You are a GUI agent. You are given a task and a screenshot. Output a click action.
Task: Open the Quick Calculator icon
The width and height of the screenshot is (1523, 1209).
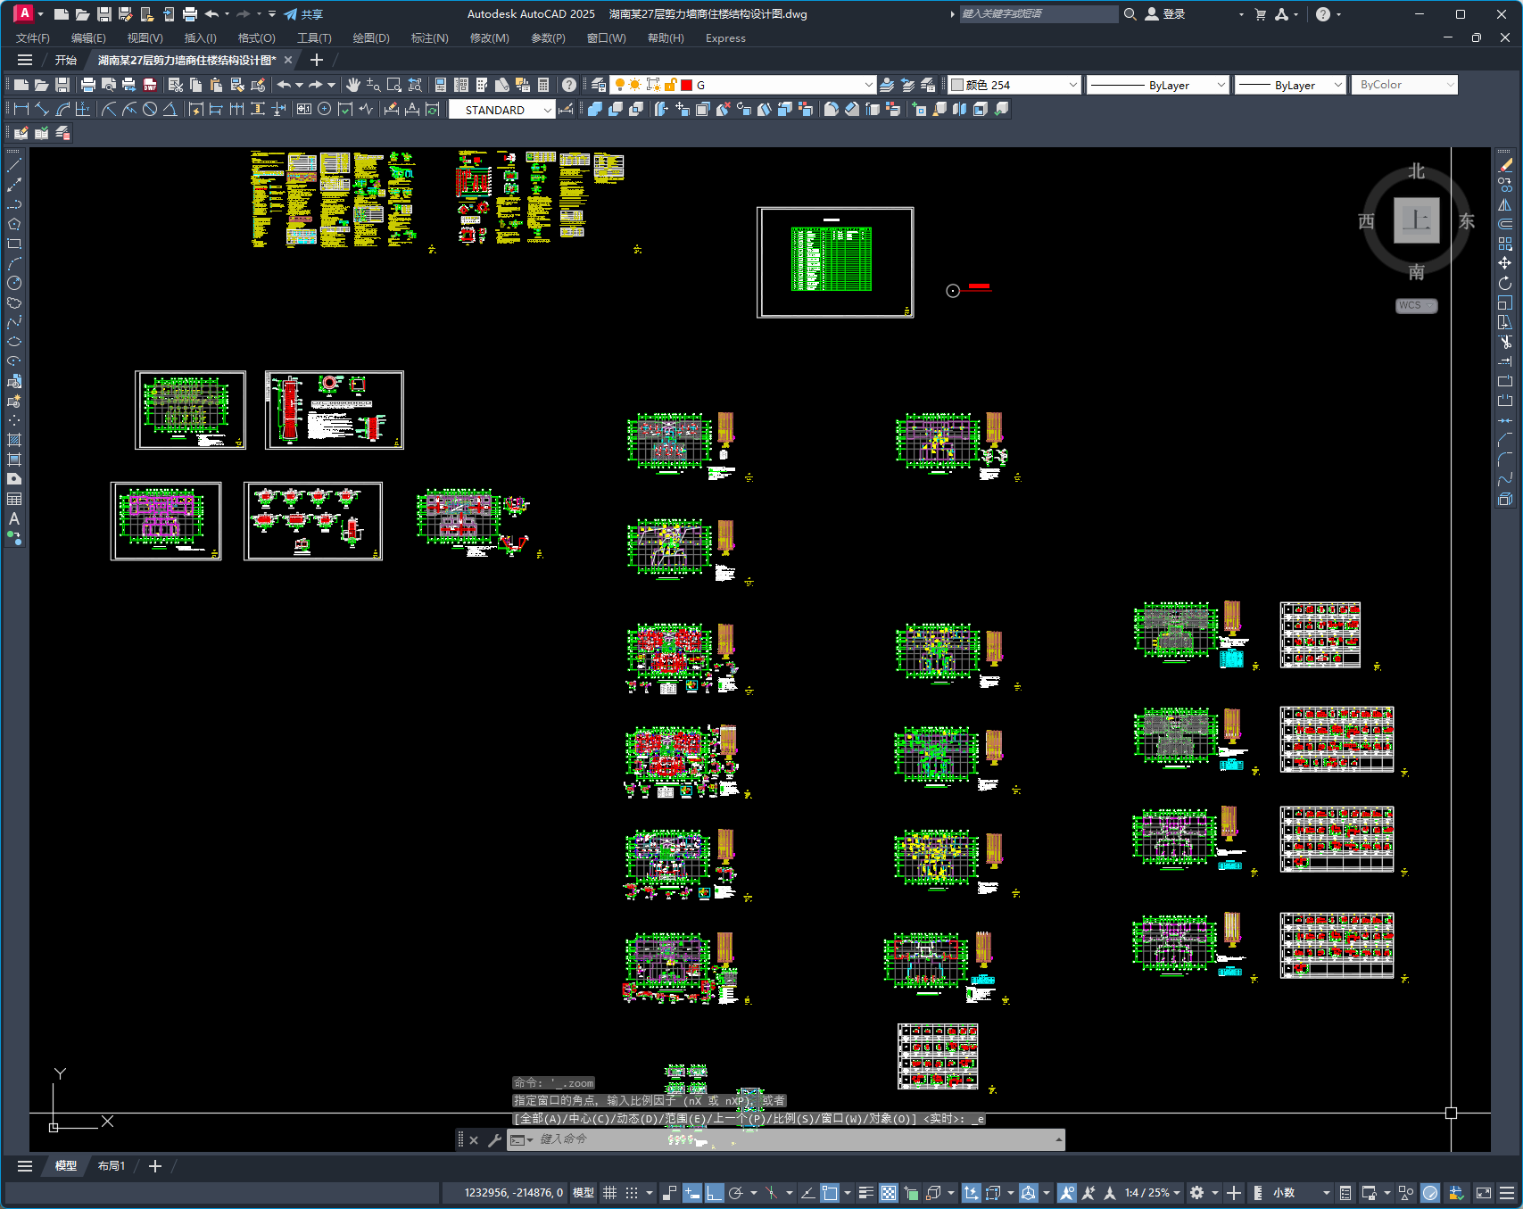click(x=543, y=85)
